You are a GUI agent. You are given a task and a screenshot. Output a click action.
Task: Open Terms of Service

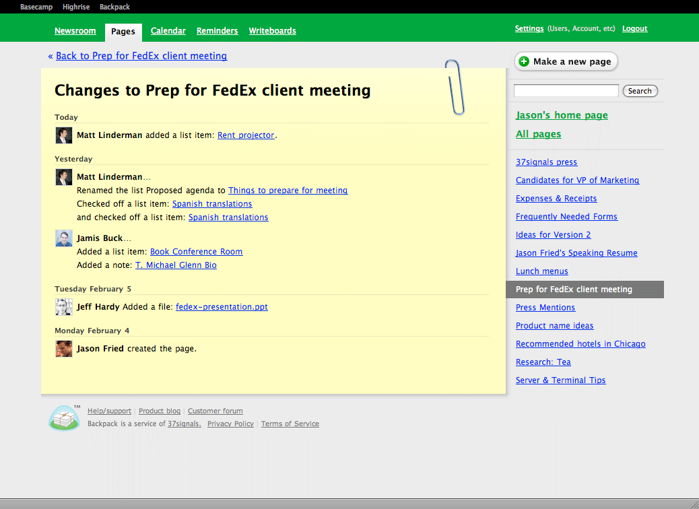[290, 424]
